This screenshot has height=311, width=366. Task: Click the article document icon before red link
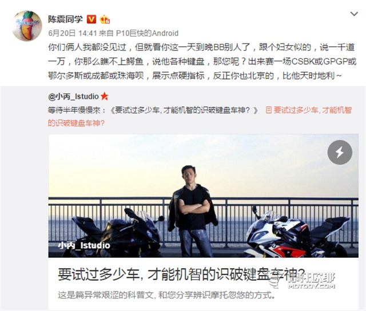269,110
